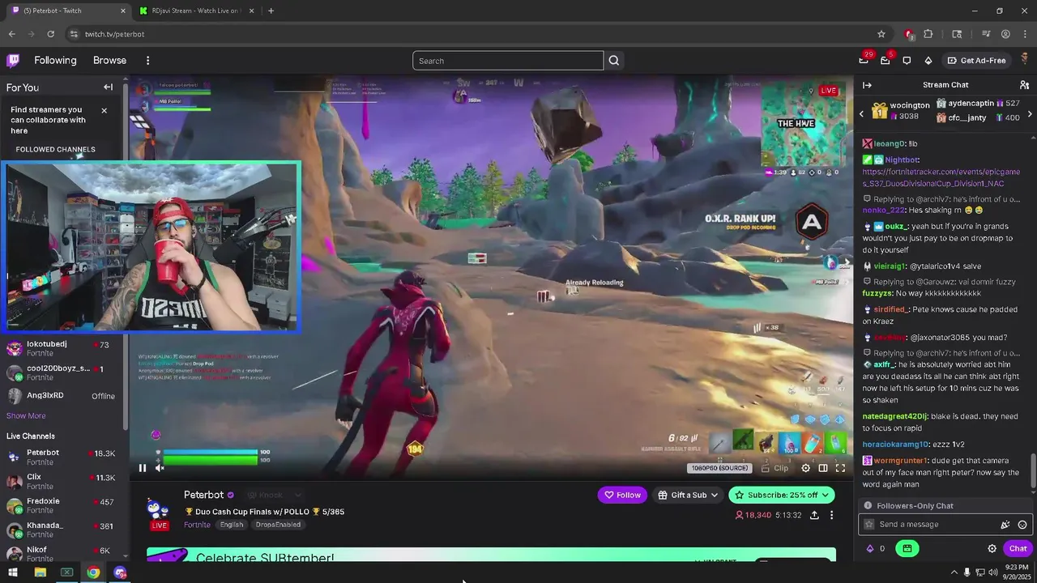Open the video player settings gear
This screenshot has height=583, width=1037.
[805, 468]
